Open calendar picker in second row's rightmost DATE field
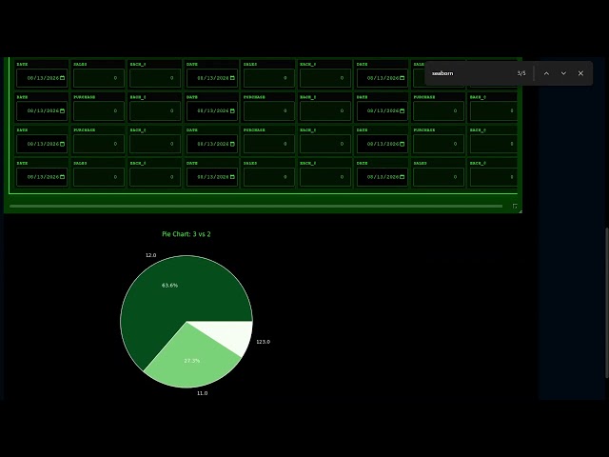Viewport: 609px width, 457px height. pyautogui.click(x=402, y=110)
